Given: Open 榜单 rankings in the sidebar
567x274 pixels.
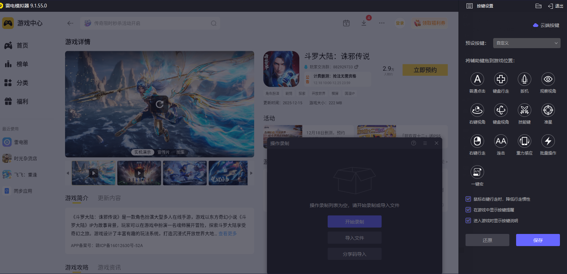Looking at the screenshot, I should pos(16,64).
